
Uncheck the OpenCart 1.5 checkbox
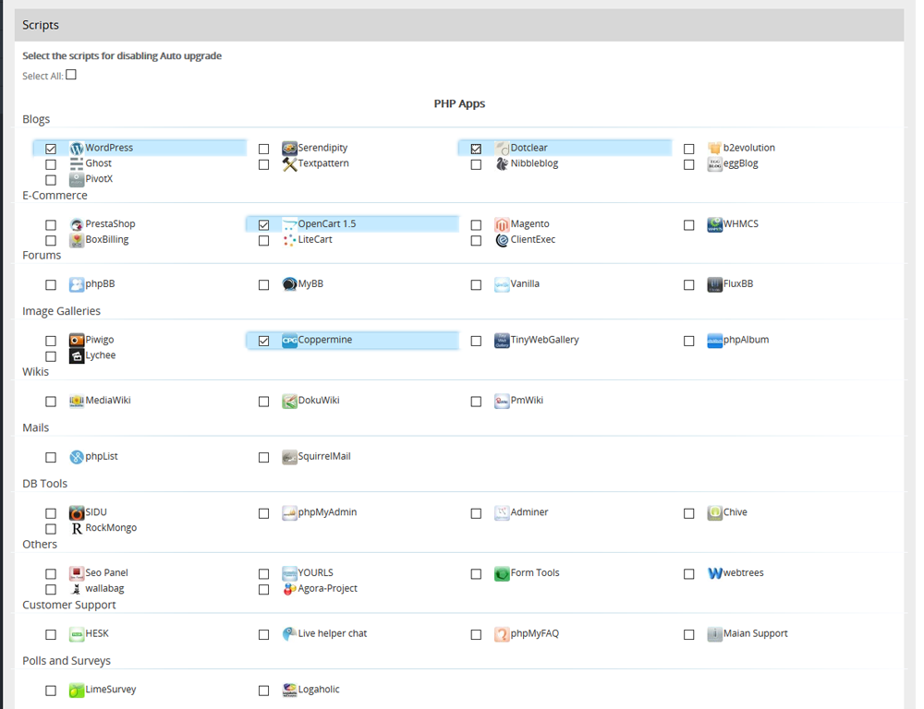(x=263, y=225)
